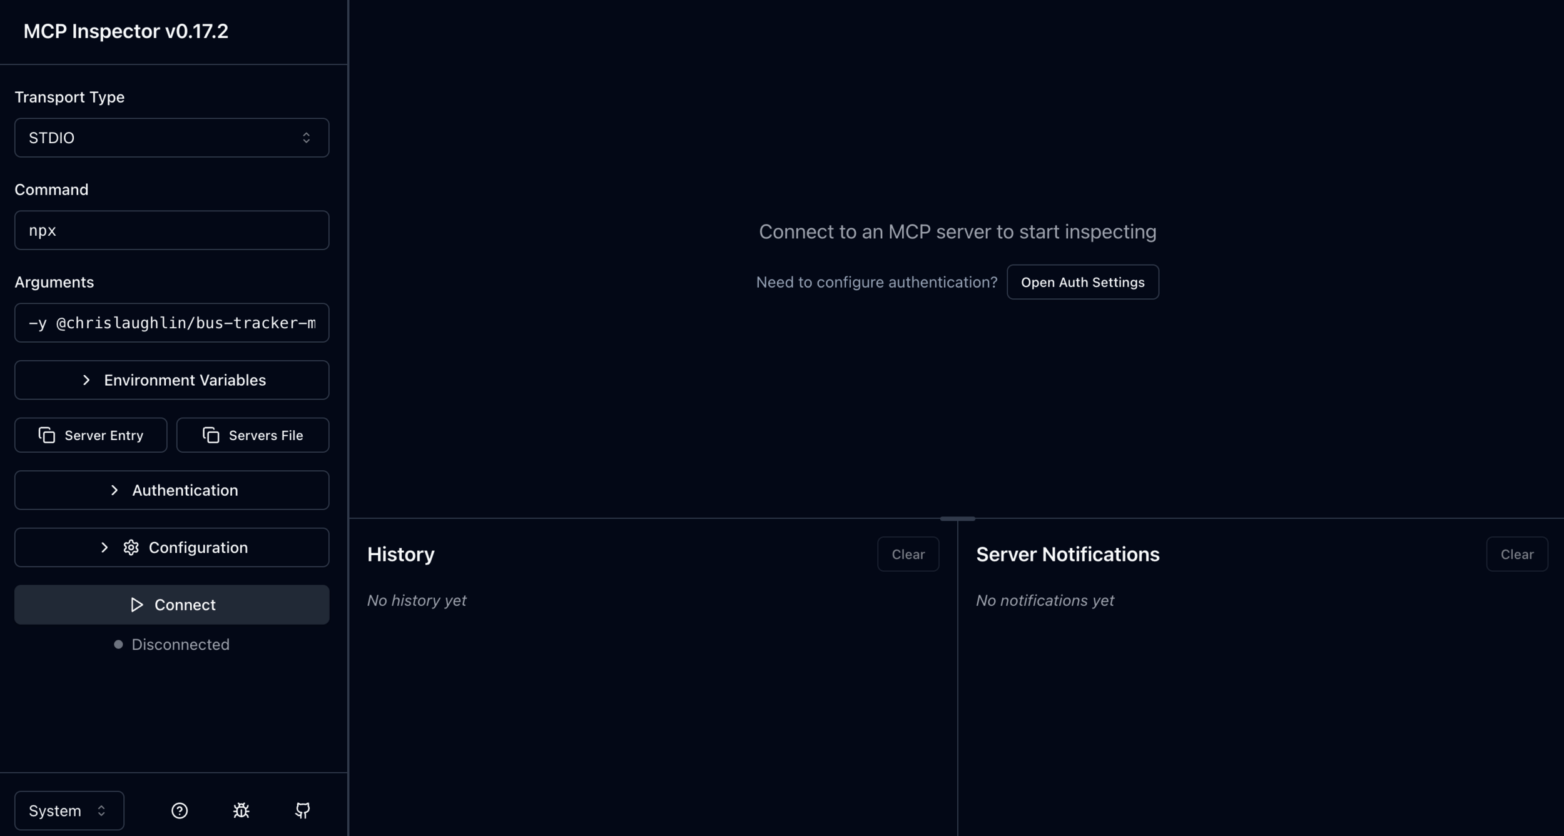Click the copy icon on Server Entry
Image resolution: width=1564 pixels, height=836 pixels.
47,435
